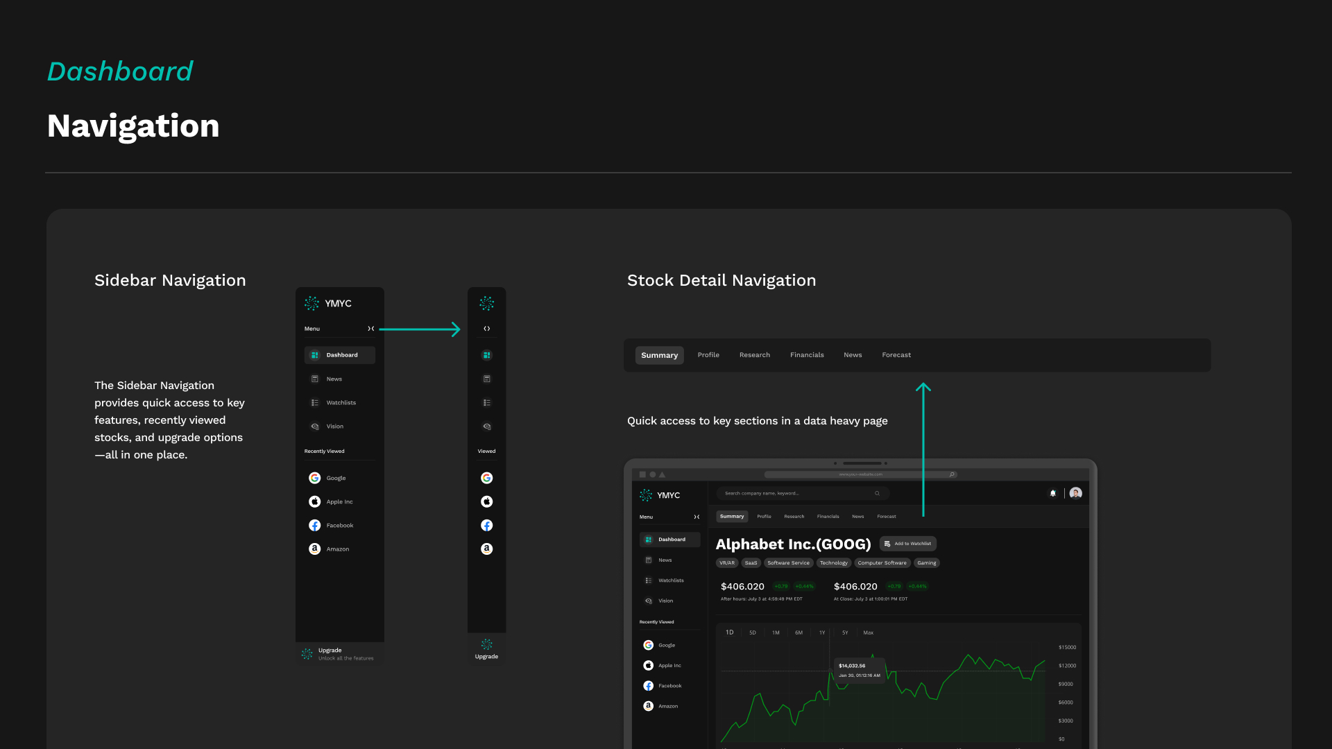Click the Vision eye icon in collapsed sidebar
The height and width of the screenshot is (749, 1332).
(486, 427)
